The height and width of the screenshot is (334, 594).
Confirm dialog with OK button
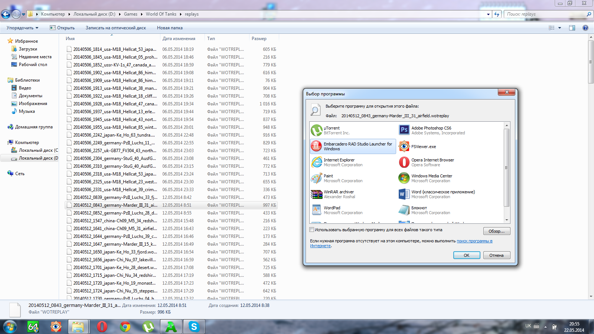(467, 255)
